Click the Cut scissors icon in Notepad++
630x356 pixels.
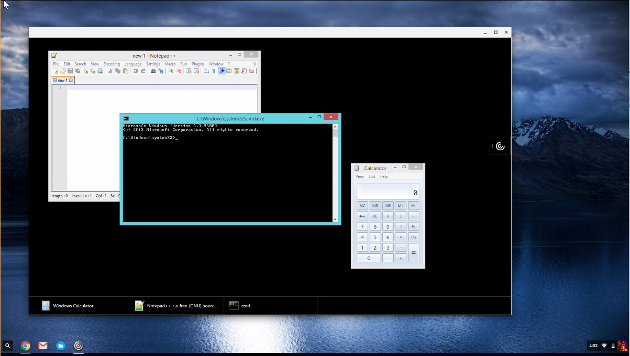110,71
